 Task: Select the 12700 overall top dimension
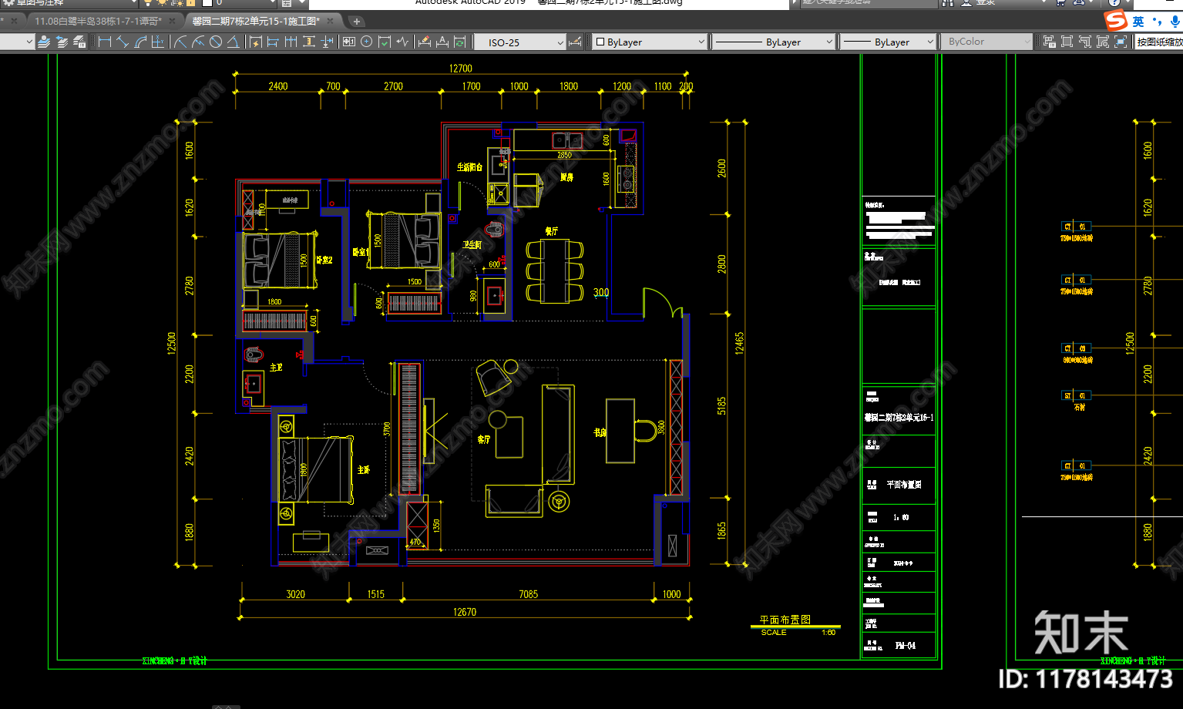pos(460,69)
